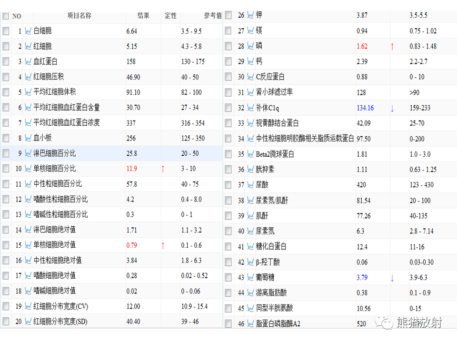Image resolution: width=457 pixels, height=343 pixels.
Task: Select the red result value 0.79
Action: (132, 245)
